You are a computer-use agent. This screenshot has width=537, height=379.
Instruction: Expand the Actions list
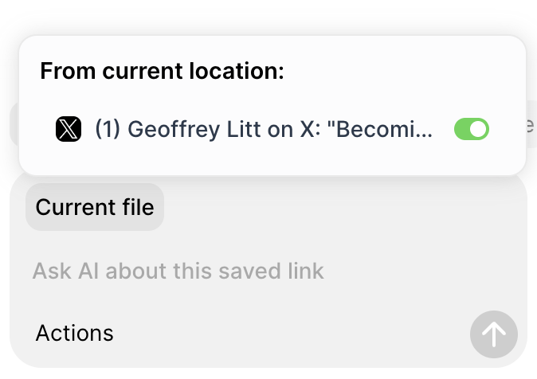click(75, 333)
